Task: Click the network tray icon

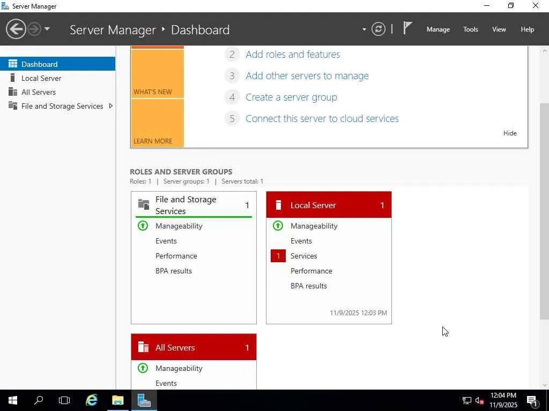Action: click(x=467, y=400)
